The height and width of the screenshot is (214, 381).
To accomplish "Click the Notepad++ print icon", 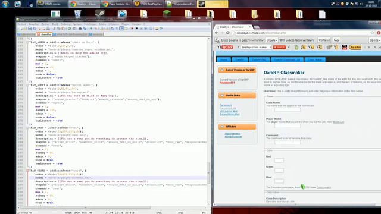I will tap(48, 29).
